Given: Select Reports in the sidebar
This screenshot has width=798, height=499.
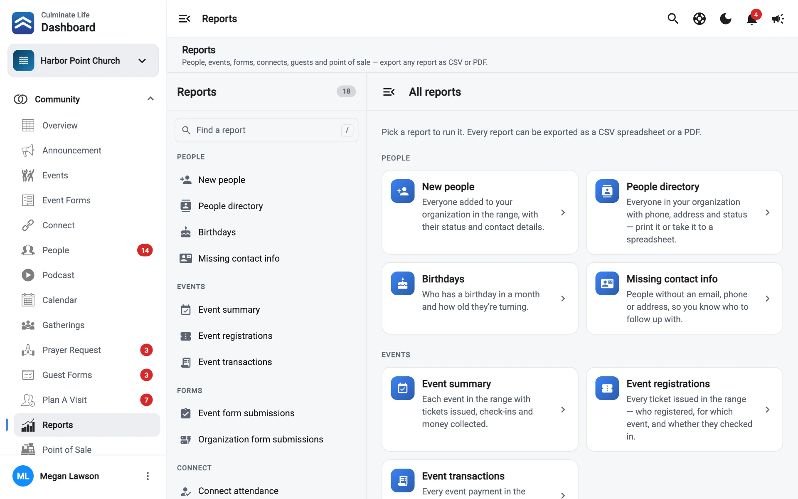Looking at the screenshot, I should point(86,425).
